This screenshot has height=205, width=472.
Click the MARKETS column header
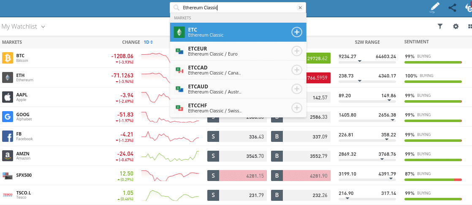tap(12, 42)
